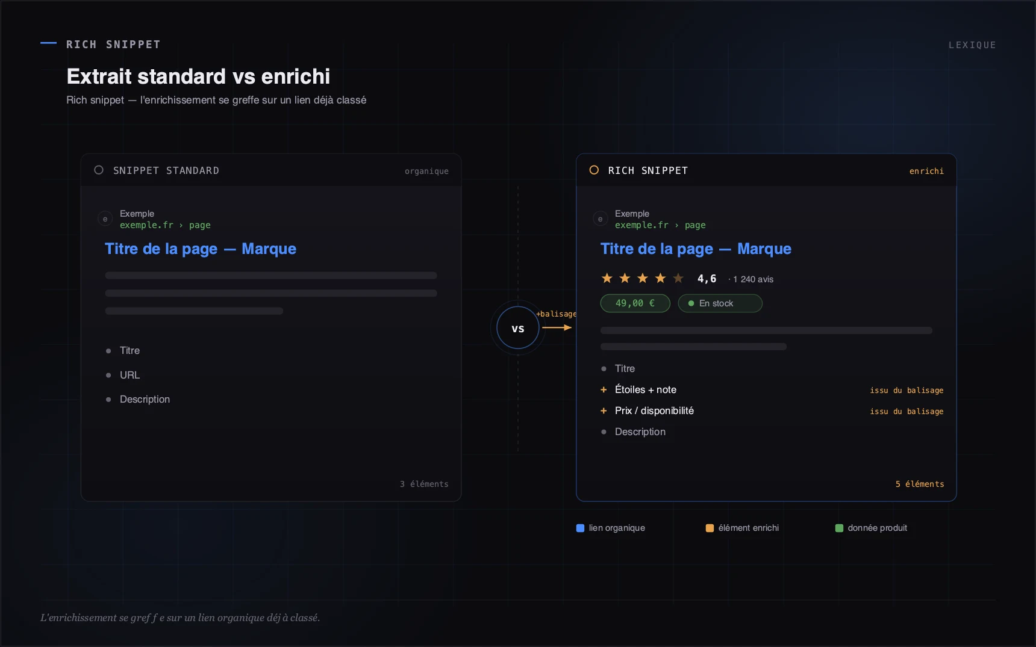Open the LEXIQUE link at top right

tap(972, 45)
